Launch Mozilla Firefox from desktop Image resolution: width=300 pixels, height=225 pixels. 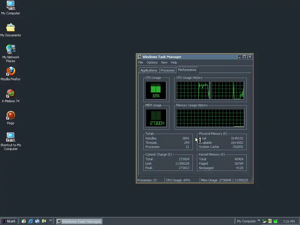tap(11, 74)
